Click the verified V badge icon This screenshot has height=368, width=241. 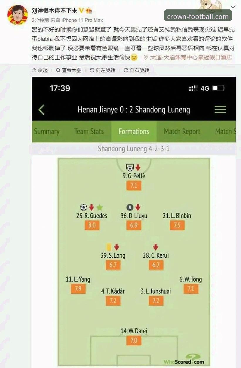(82, 10)
